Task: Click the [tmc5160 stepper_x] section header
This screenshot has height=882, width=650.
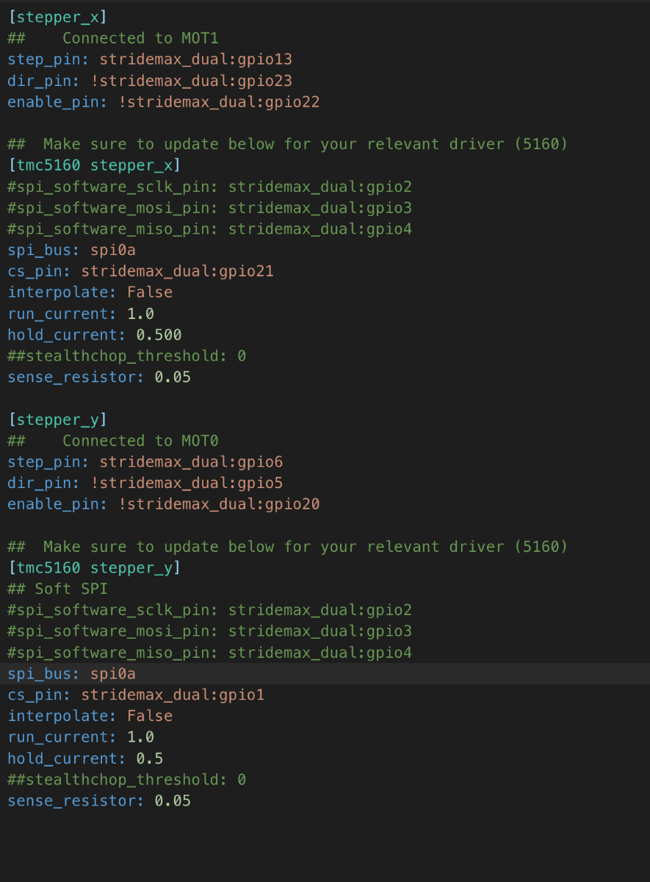Action: coord(95,165)
